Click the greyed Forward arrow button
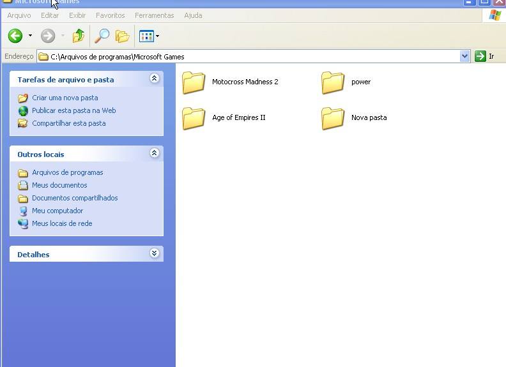 point(48,36)
